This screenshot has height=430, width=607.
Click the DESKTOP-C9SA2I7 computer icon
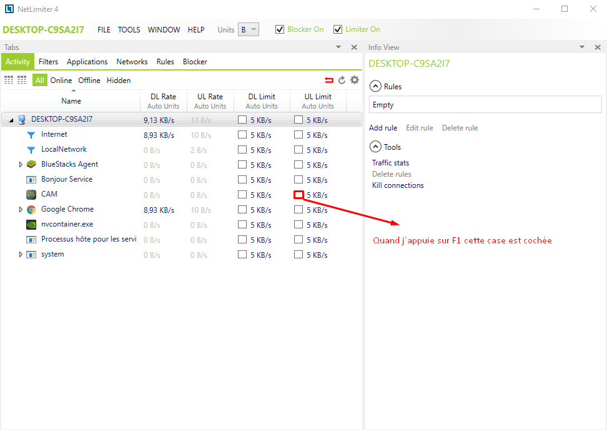pos(22,120)
